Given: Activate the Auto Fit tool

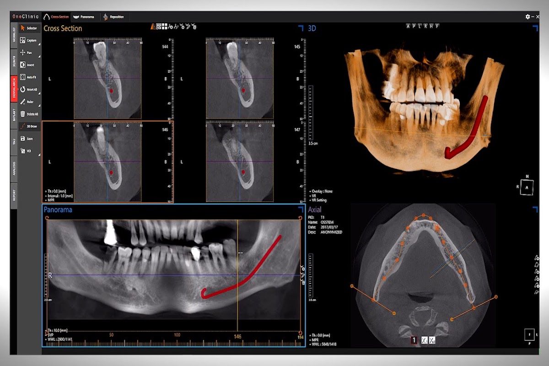Looking at the screenshot, I should [29, 77].
